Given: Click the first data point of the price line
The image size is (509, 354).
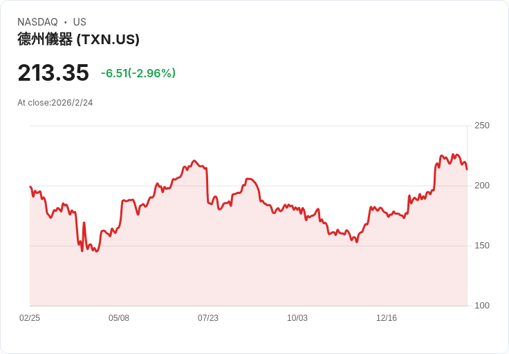Looking at the screenshot, I should click(x=30, y=186).
